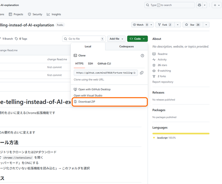Open the Security tab
This screenshot has width=222, height=184.
[35, 14]
